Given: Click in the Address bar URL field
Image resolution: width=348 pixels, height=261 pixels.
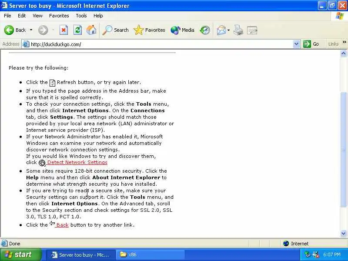Looking at the screenshot, I should click(161, 44).
